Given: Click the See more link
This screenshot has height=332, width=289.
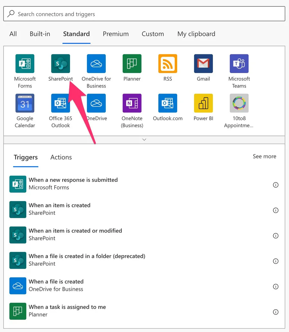Looking at the screenshot, I should click(x=264, y=156).
